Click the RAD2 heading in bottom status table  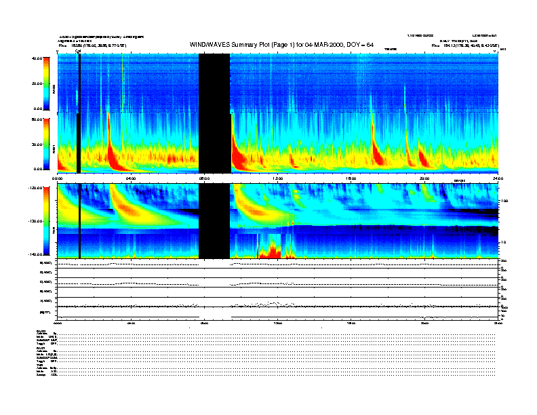pos(41,330)
